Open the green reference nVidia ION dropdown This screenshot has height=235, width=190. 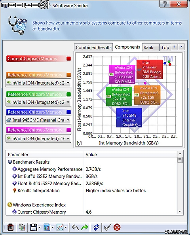pos(38,102)
